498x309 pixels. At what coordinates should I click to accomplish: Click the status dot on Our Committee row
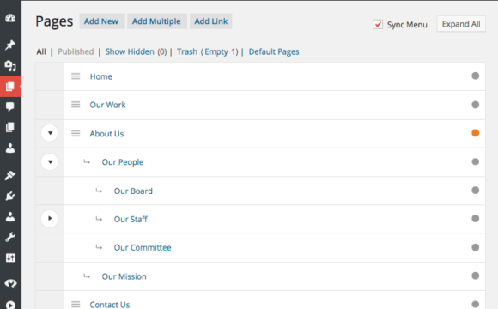(475, 247)
